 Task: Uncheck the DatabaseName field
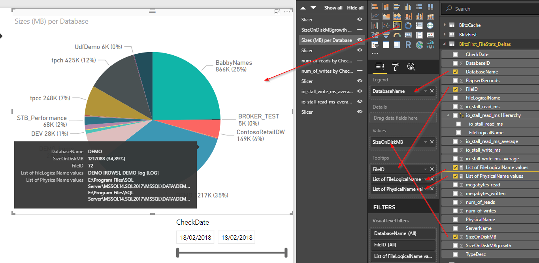pos(455,72)
